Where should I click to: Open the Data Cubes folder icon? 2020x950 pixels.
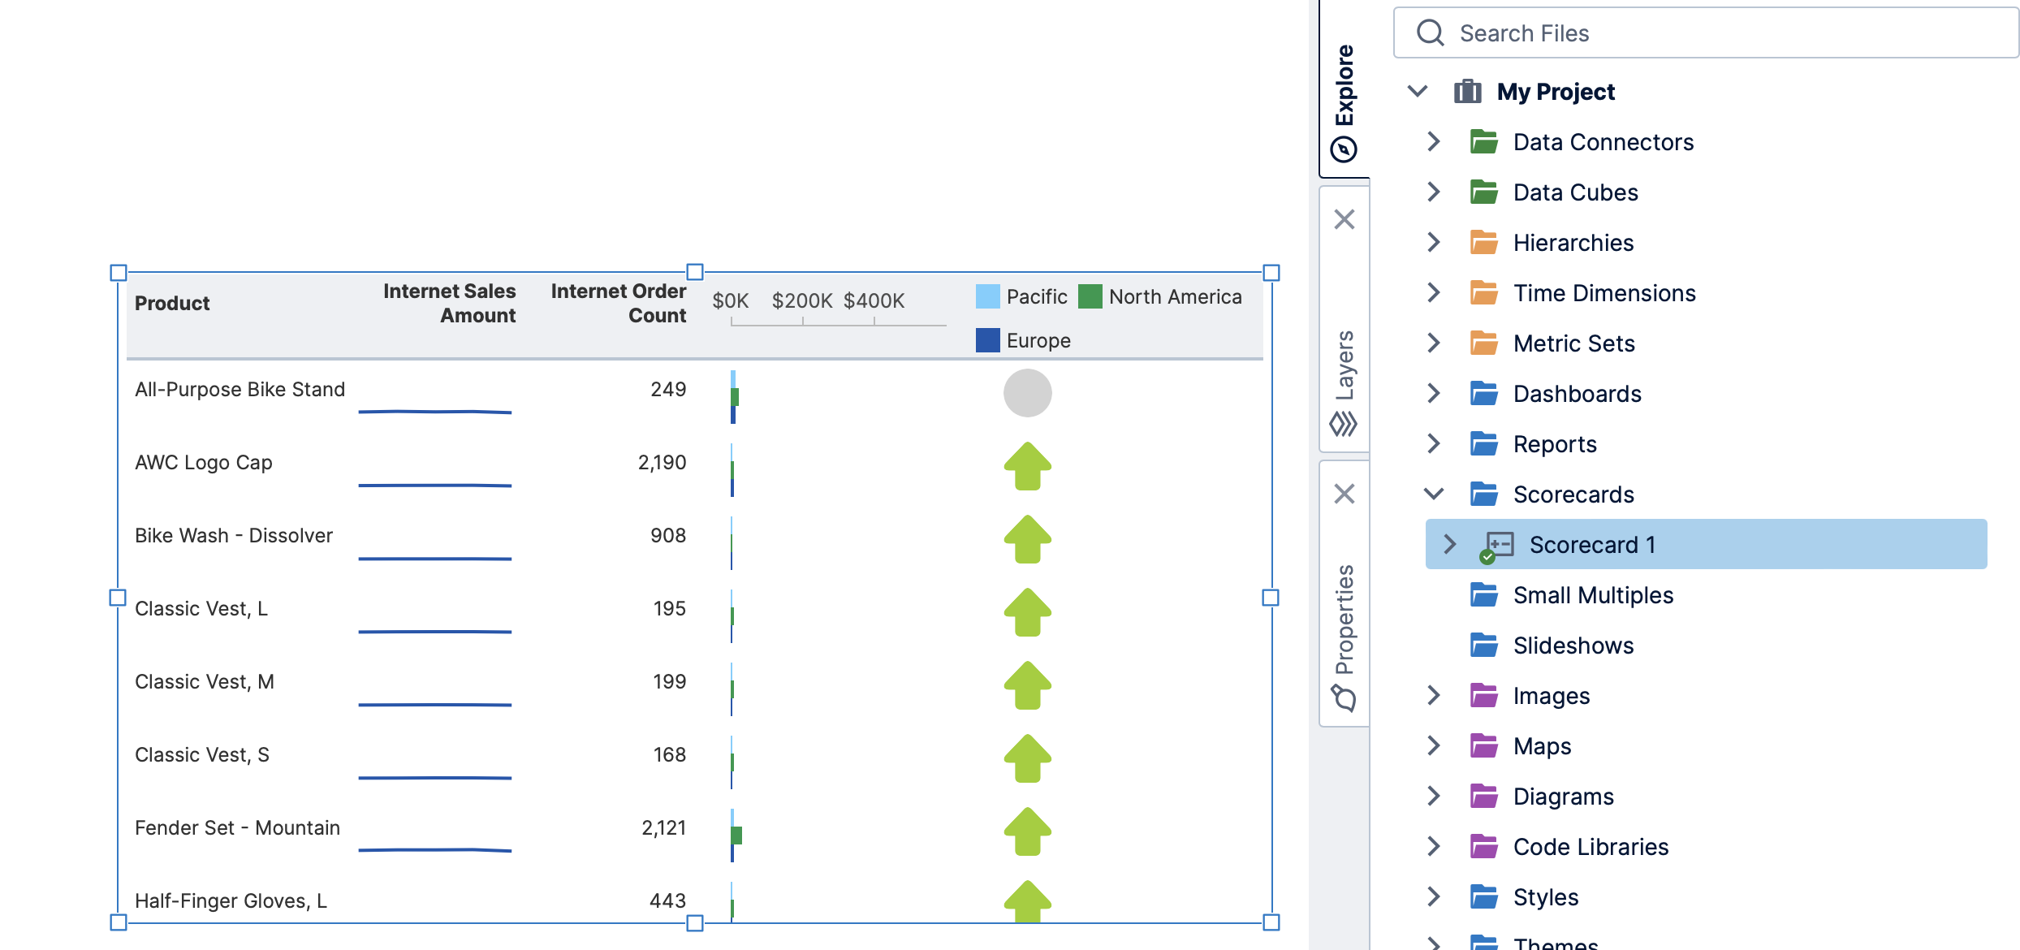coord(1483,192)
